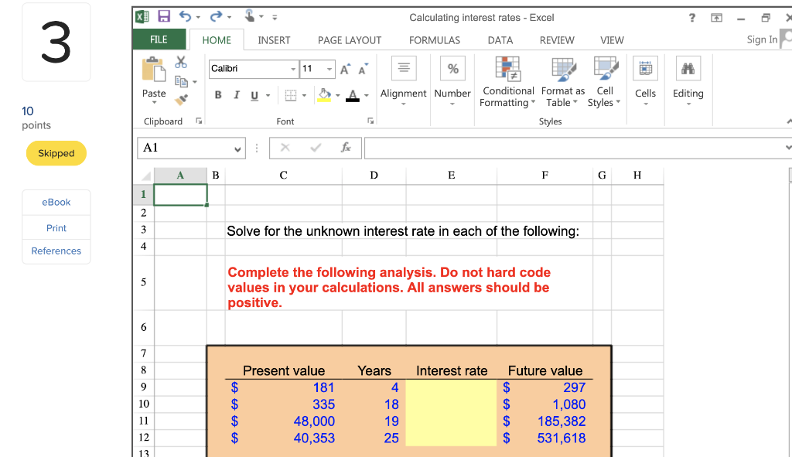Select the interest rate cell in row 12

pyautogui.click(x=451, y=438)
